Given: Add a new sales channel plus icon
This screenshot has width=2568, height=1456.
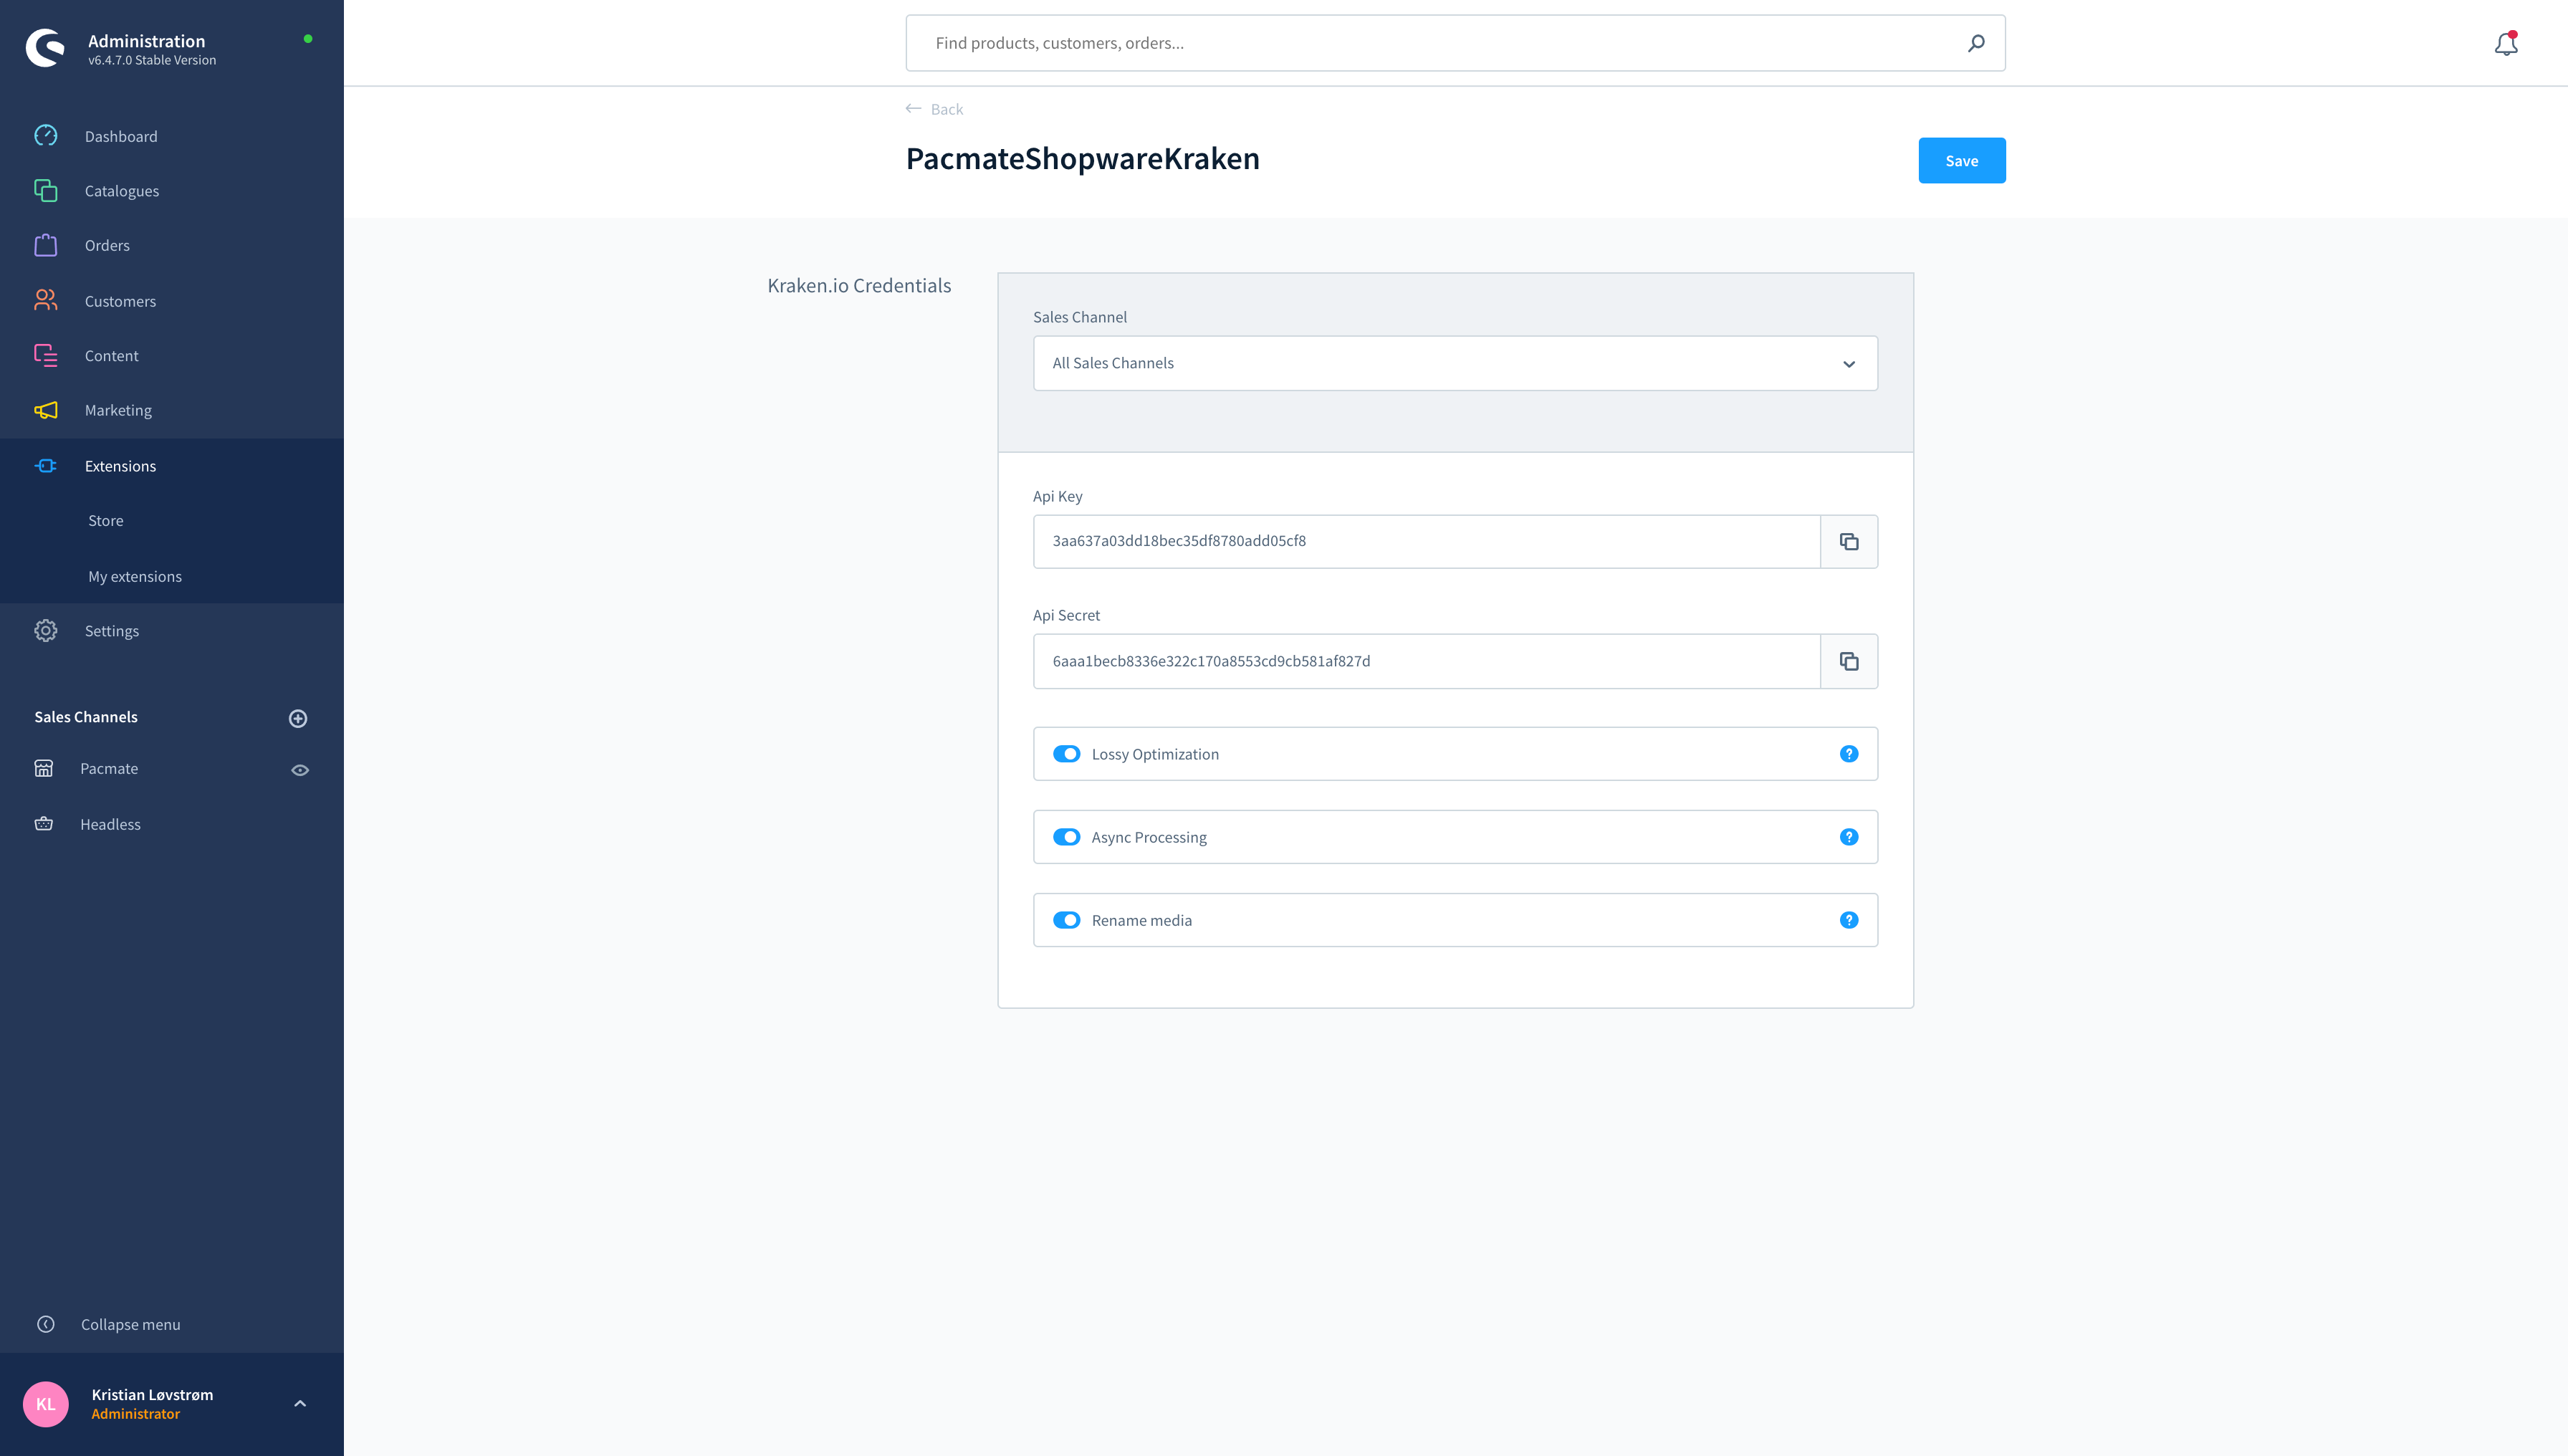Looking at the screenshot, I should click(x=298, y=718).
